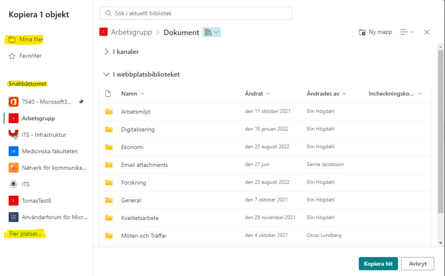This screenshot has width=445, height=276.
Task: Expand the I kanaler section
Action: (x=106, y=52)
